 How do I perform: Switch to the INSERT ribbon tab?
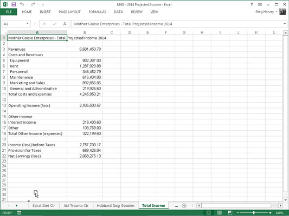(x=45, y=12)
